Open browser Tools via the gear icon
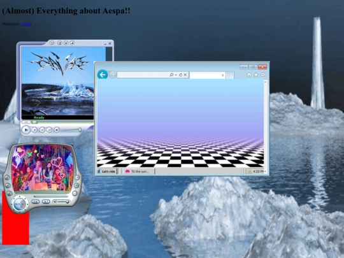The height and width of the screenshot is (258, 344). [263, 75]
